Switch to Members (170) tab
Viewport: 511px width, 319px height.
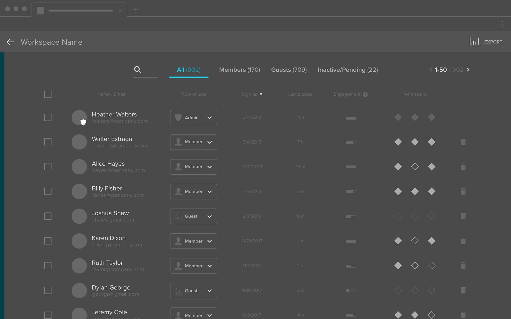tap(239, 70)
